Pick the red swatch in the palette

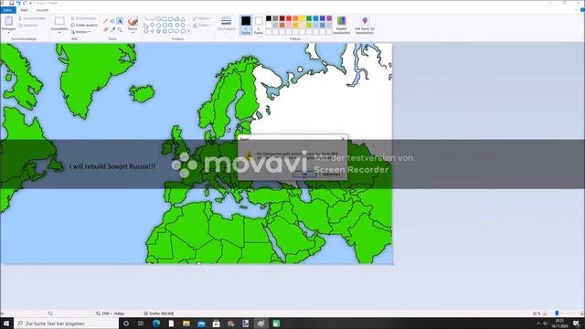[x=289, y=18]
